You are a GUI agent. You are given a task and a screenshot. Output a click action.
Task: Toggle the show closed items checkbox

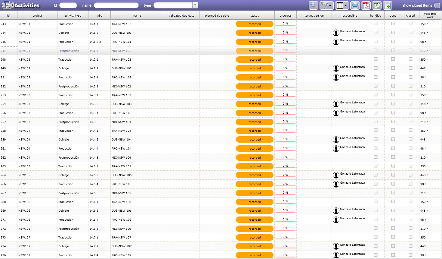(x=437, y=5)
